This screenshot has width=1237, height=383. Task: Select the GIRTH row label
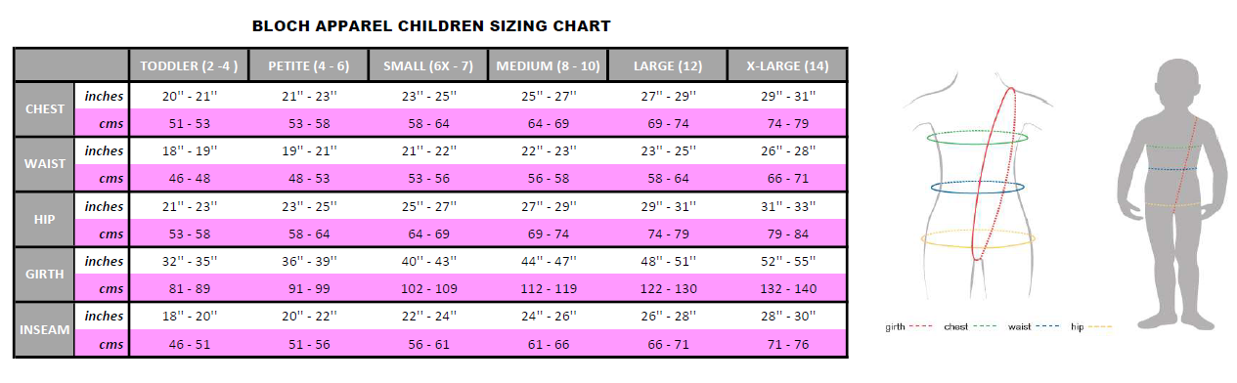coord(45,275)
